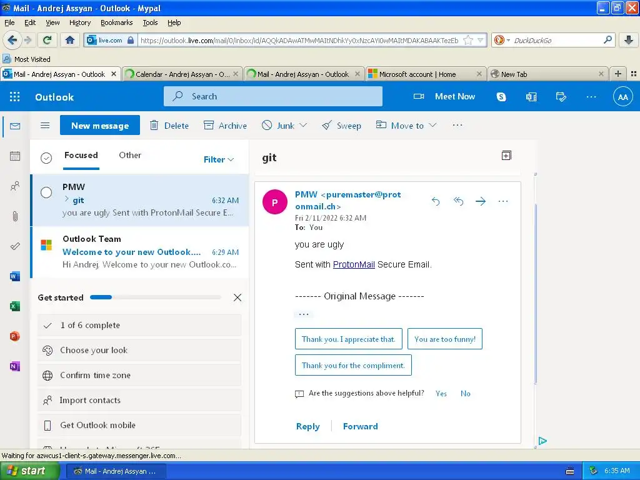Collapse navigation pane with hamburger icon

tap(45, 125)
